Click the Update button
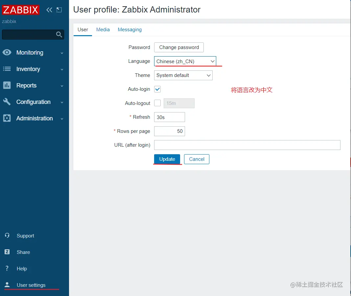This screenshot has width=351, height=296. pos(167,159)
